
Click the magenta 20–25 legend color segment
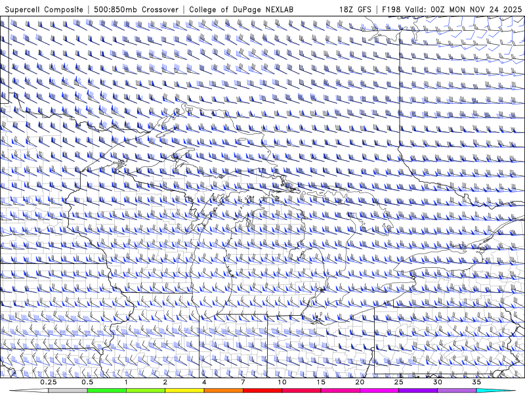[379, 391]
